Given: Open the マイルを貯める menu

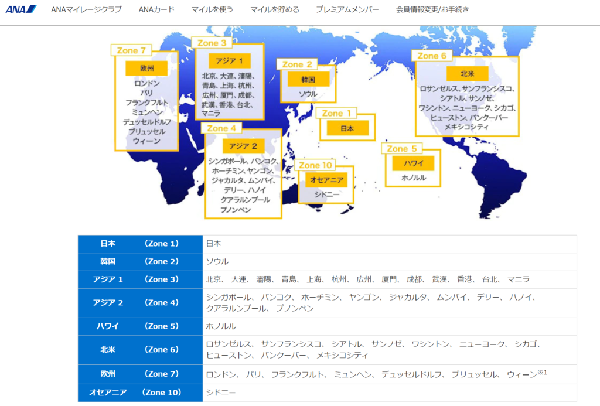Looking at the screenshot, I should coord(275,9).
